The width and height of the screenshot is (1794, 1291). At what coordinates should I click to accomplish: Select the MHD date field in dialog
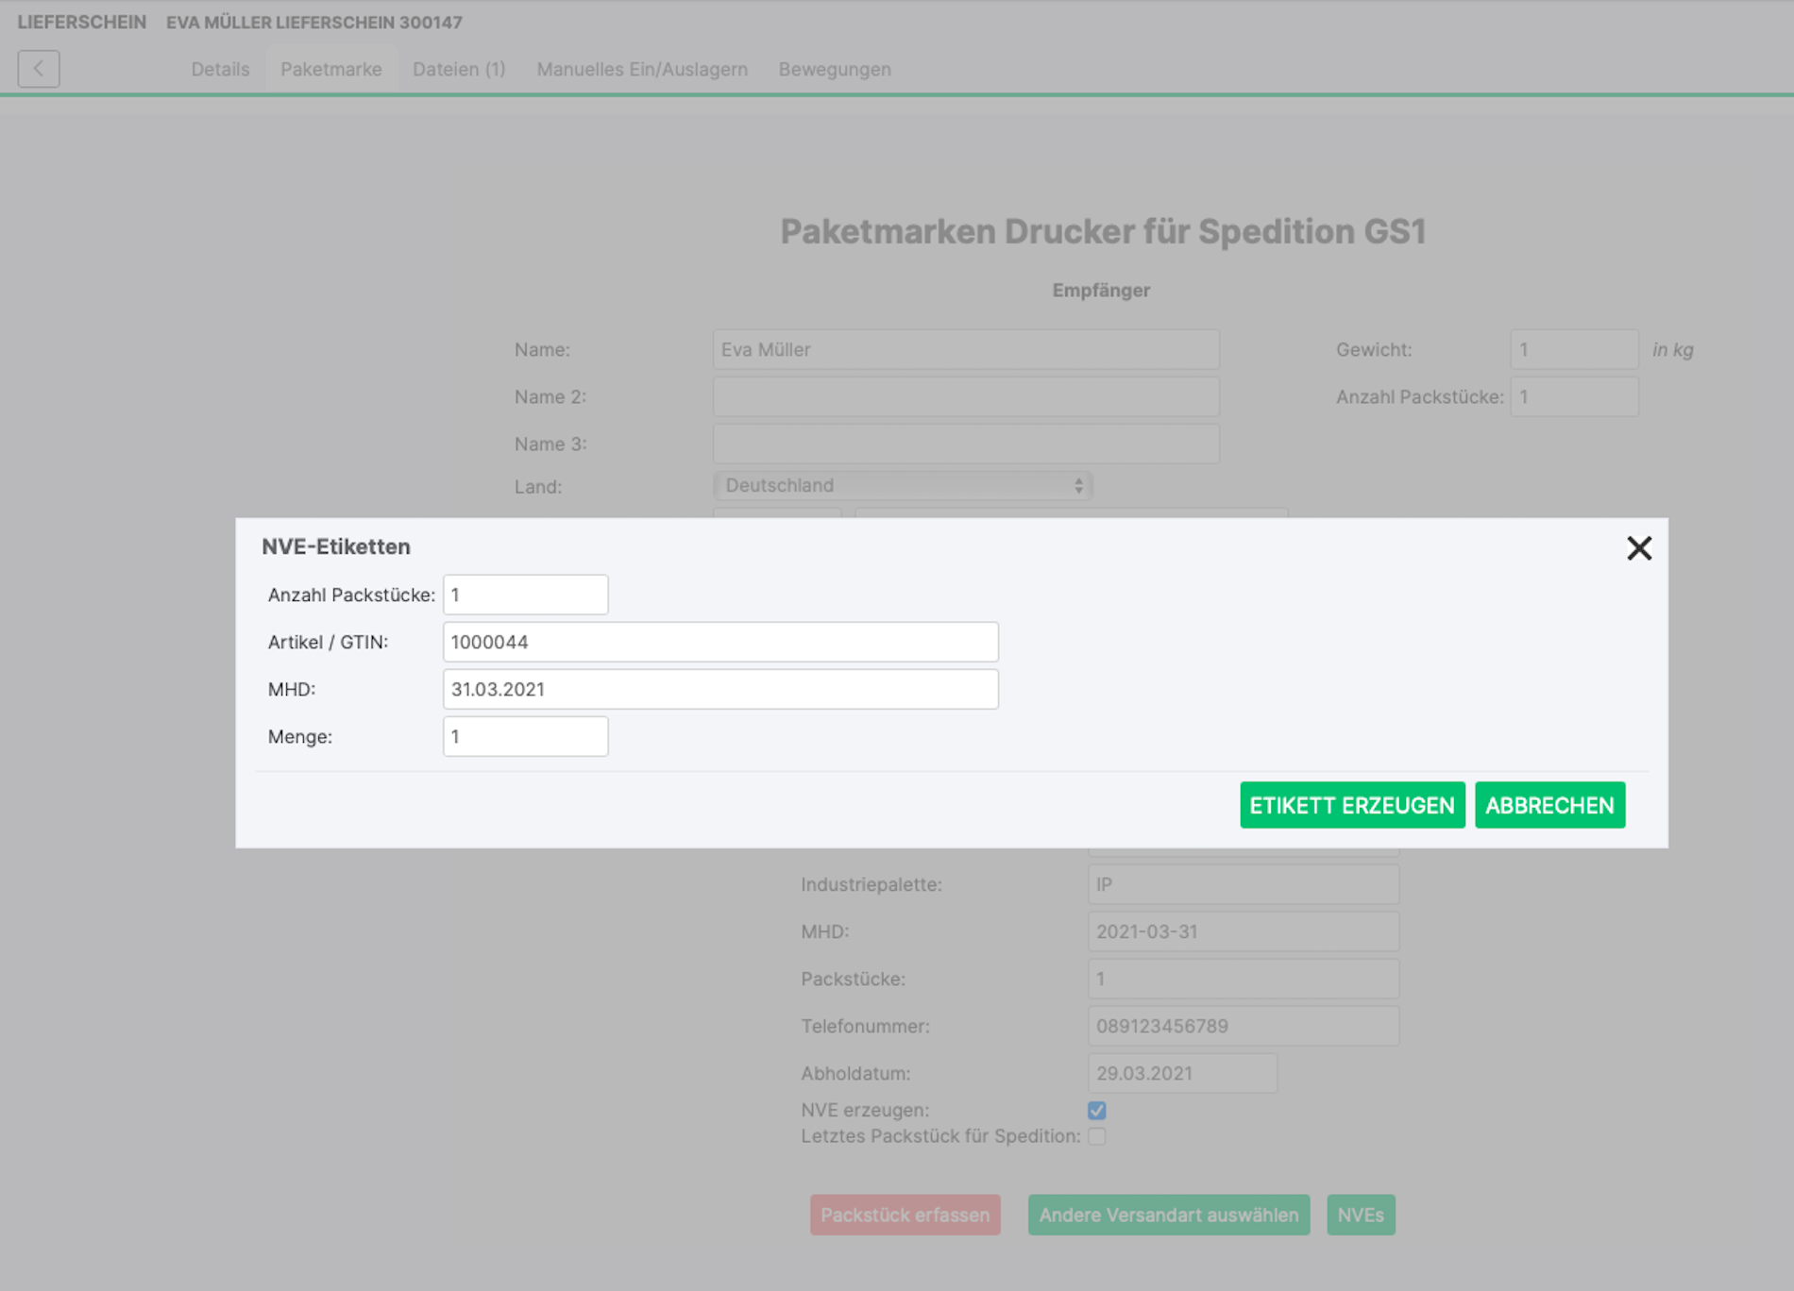[719, 689]
